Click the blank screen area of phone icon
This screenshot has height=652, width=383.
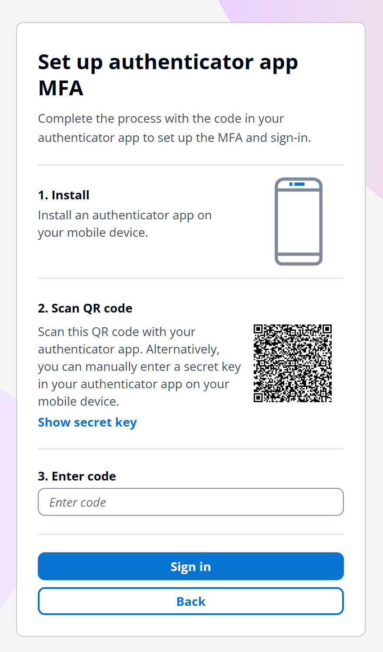point(299,221)
